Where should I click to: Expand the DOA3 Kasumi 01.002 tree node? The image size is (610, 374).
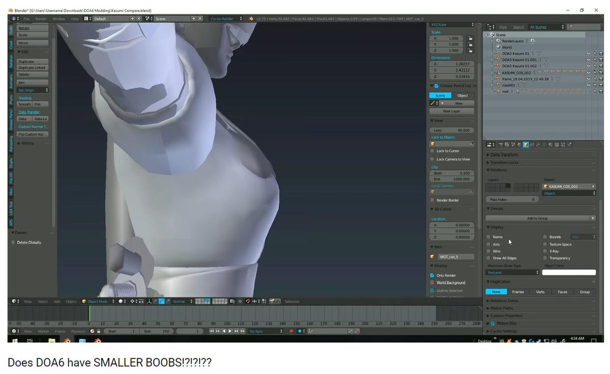492,66
